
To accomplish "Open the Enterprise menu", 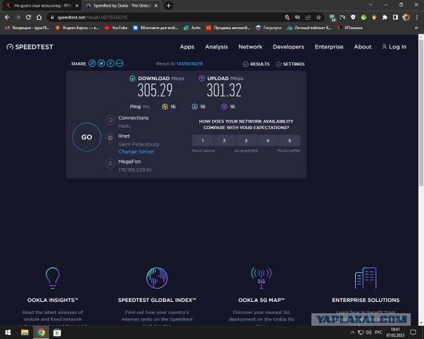I will tap(329, 47).
